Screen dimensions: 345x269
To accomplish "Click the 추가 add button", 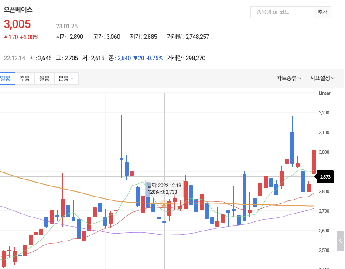I will [323, 12].
